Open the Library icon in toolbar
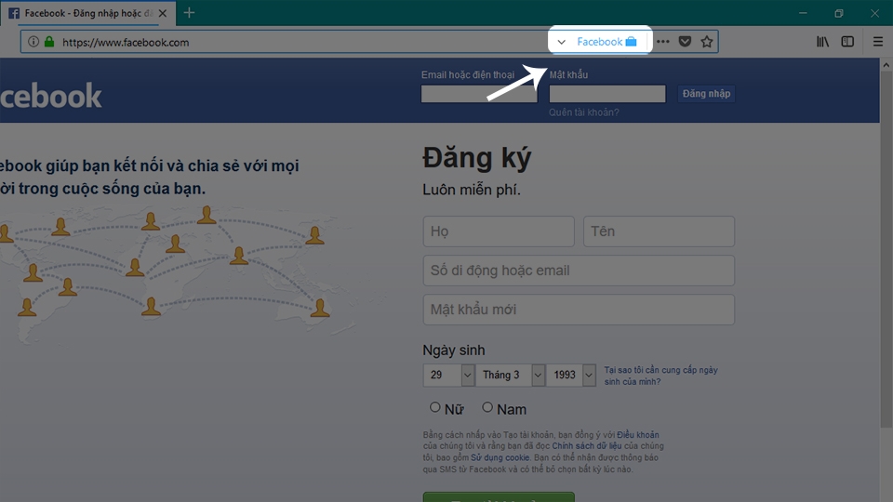893x502 pixels. pyautogui.click(x=822, y=42)
